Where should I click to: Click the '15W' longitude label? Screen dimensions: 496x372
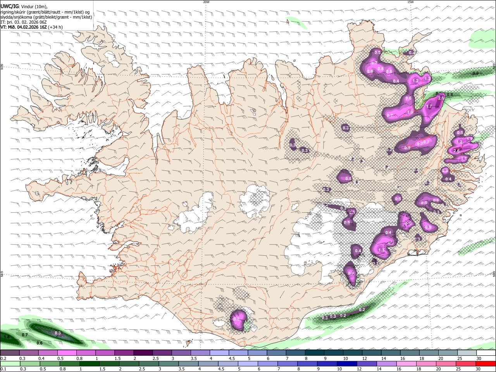click(410, 2)
